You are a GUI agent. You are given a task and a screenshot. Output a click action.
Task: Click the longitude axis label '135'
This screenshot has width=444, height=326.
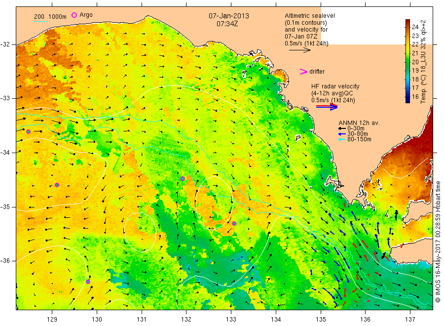coord(321,320)
